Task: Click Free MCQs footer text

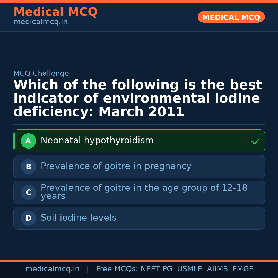Action: pos(117,269)
